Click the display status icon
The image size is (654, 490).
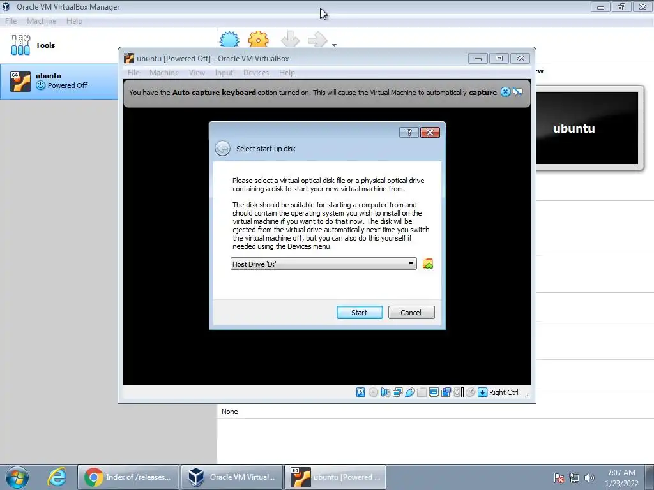pyautogui.click(x=434, y=392)
